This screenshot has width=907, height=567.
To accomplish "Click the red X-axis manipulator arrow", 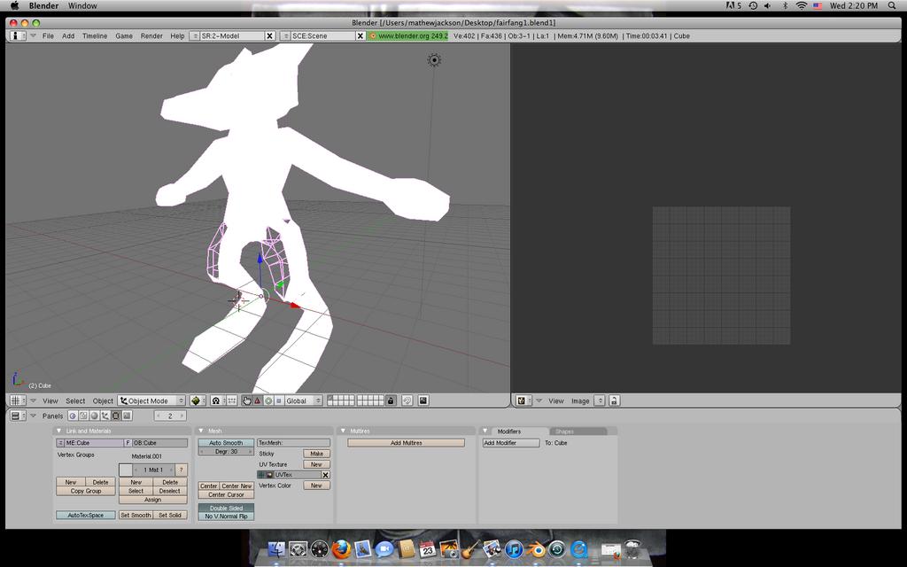I will coord(296,305).
